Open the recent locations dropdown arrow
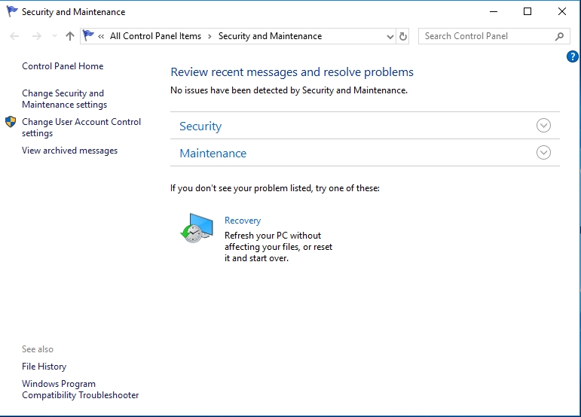 54,36
